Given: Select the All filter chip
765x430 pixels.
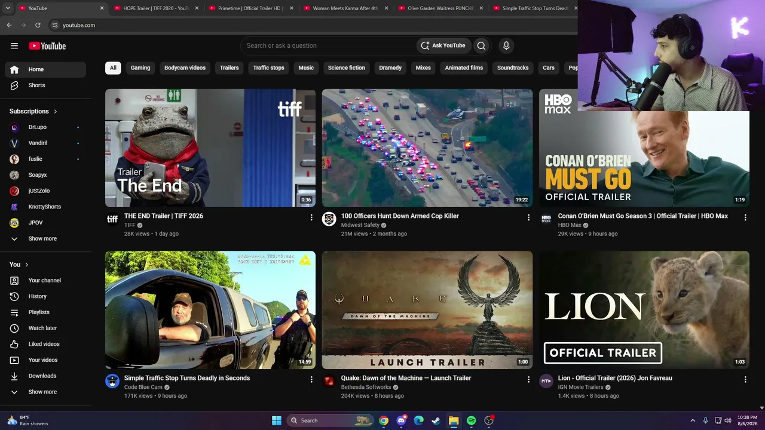Looking at the screenshot, I should click(x=113, y=67).
